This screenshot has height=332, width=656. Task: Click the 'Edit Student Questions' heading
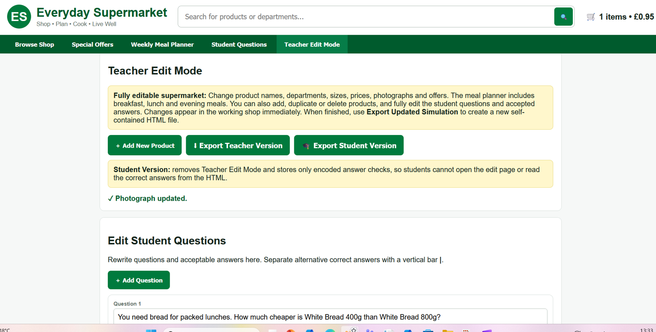[167, 240]
